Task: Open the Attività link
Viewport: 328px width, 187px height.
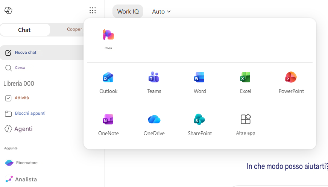Action: pyautogui.click(x=22, y=98)
